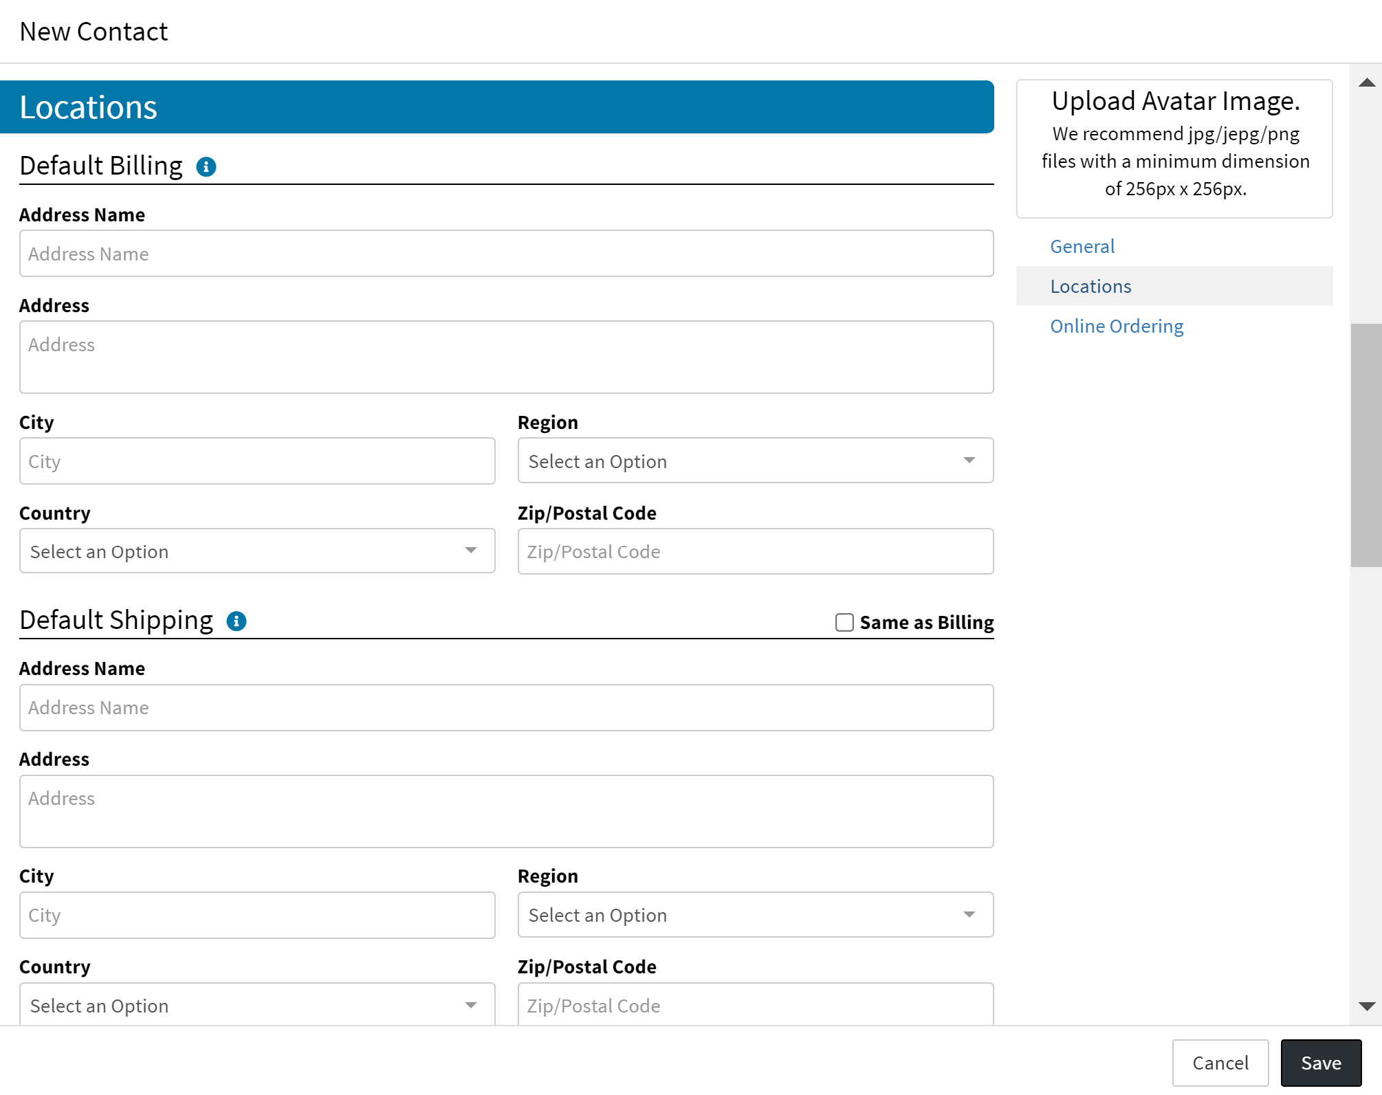This screenshot has height=1095, width=1382.
Task: Click the Default Billing info icon
Action: pos(206,167)
